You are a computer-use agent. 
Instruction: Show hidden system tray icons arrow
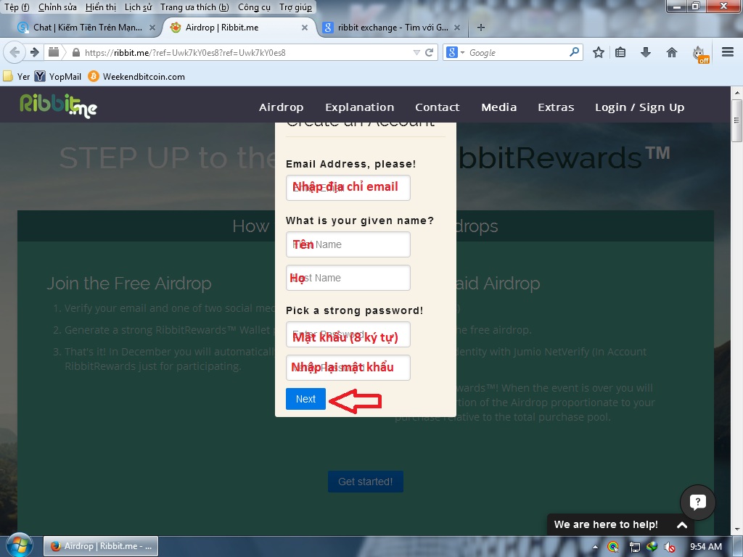coord(595,547)
